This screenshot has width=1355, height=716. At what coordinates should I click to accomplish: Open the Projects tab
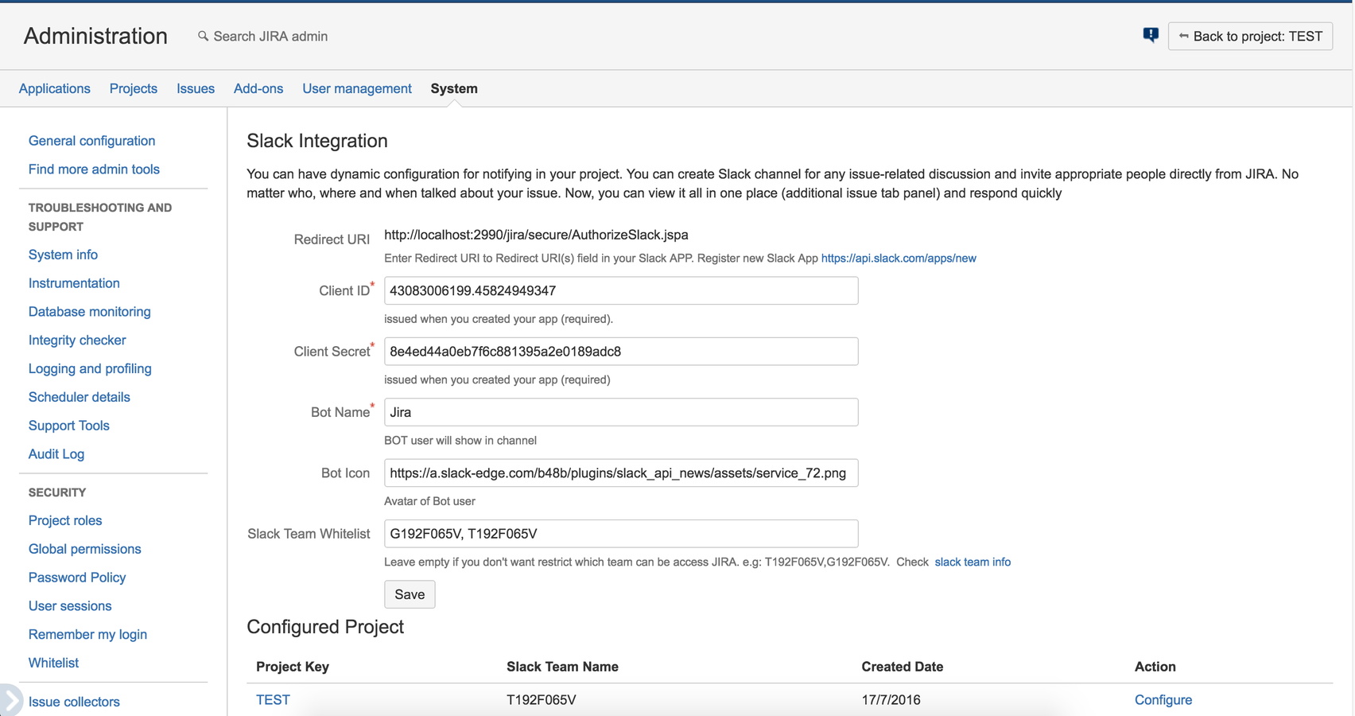tap(134, 88)
